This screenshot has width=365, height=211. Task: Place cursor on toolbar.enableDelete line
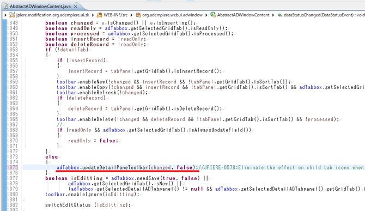(x=198, y=119)
